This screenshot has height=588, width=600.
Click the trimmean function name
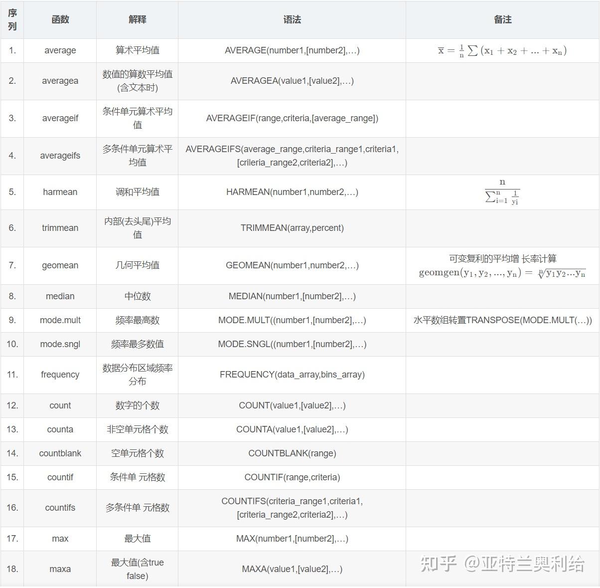pyautogui.click(x=60, y=228)
